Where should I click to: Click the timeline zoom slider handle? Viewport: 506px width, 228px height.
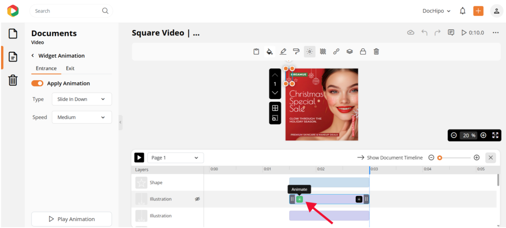[439, 158]
